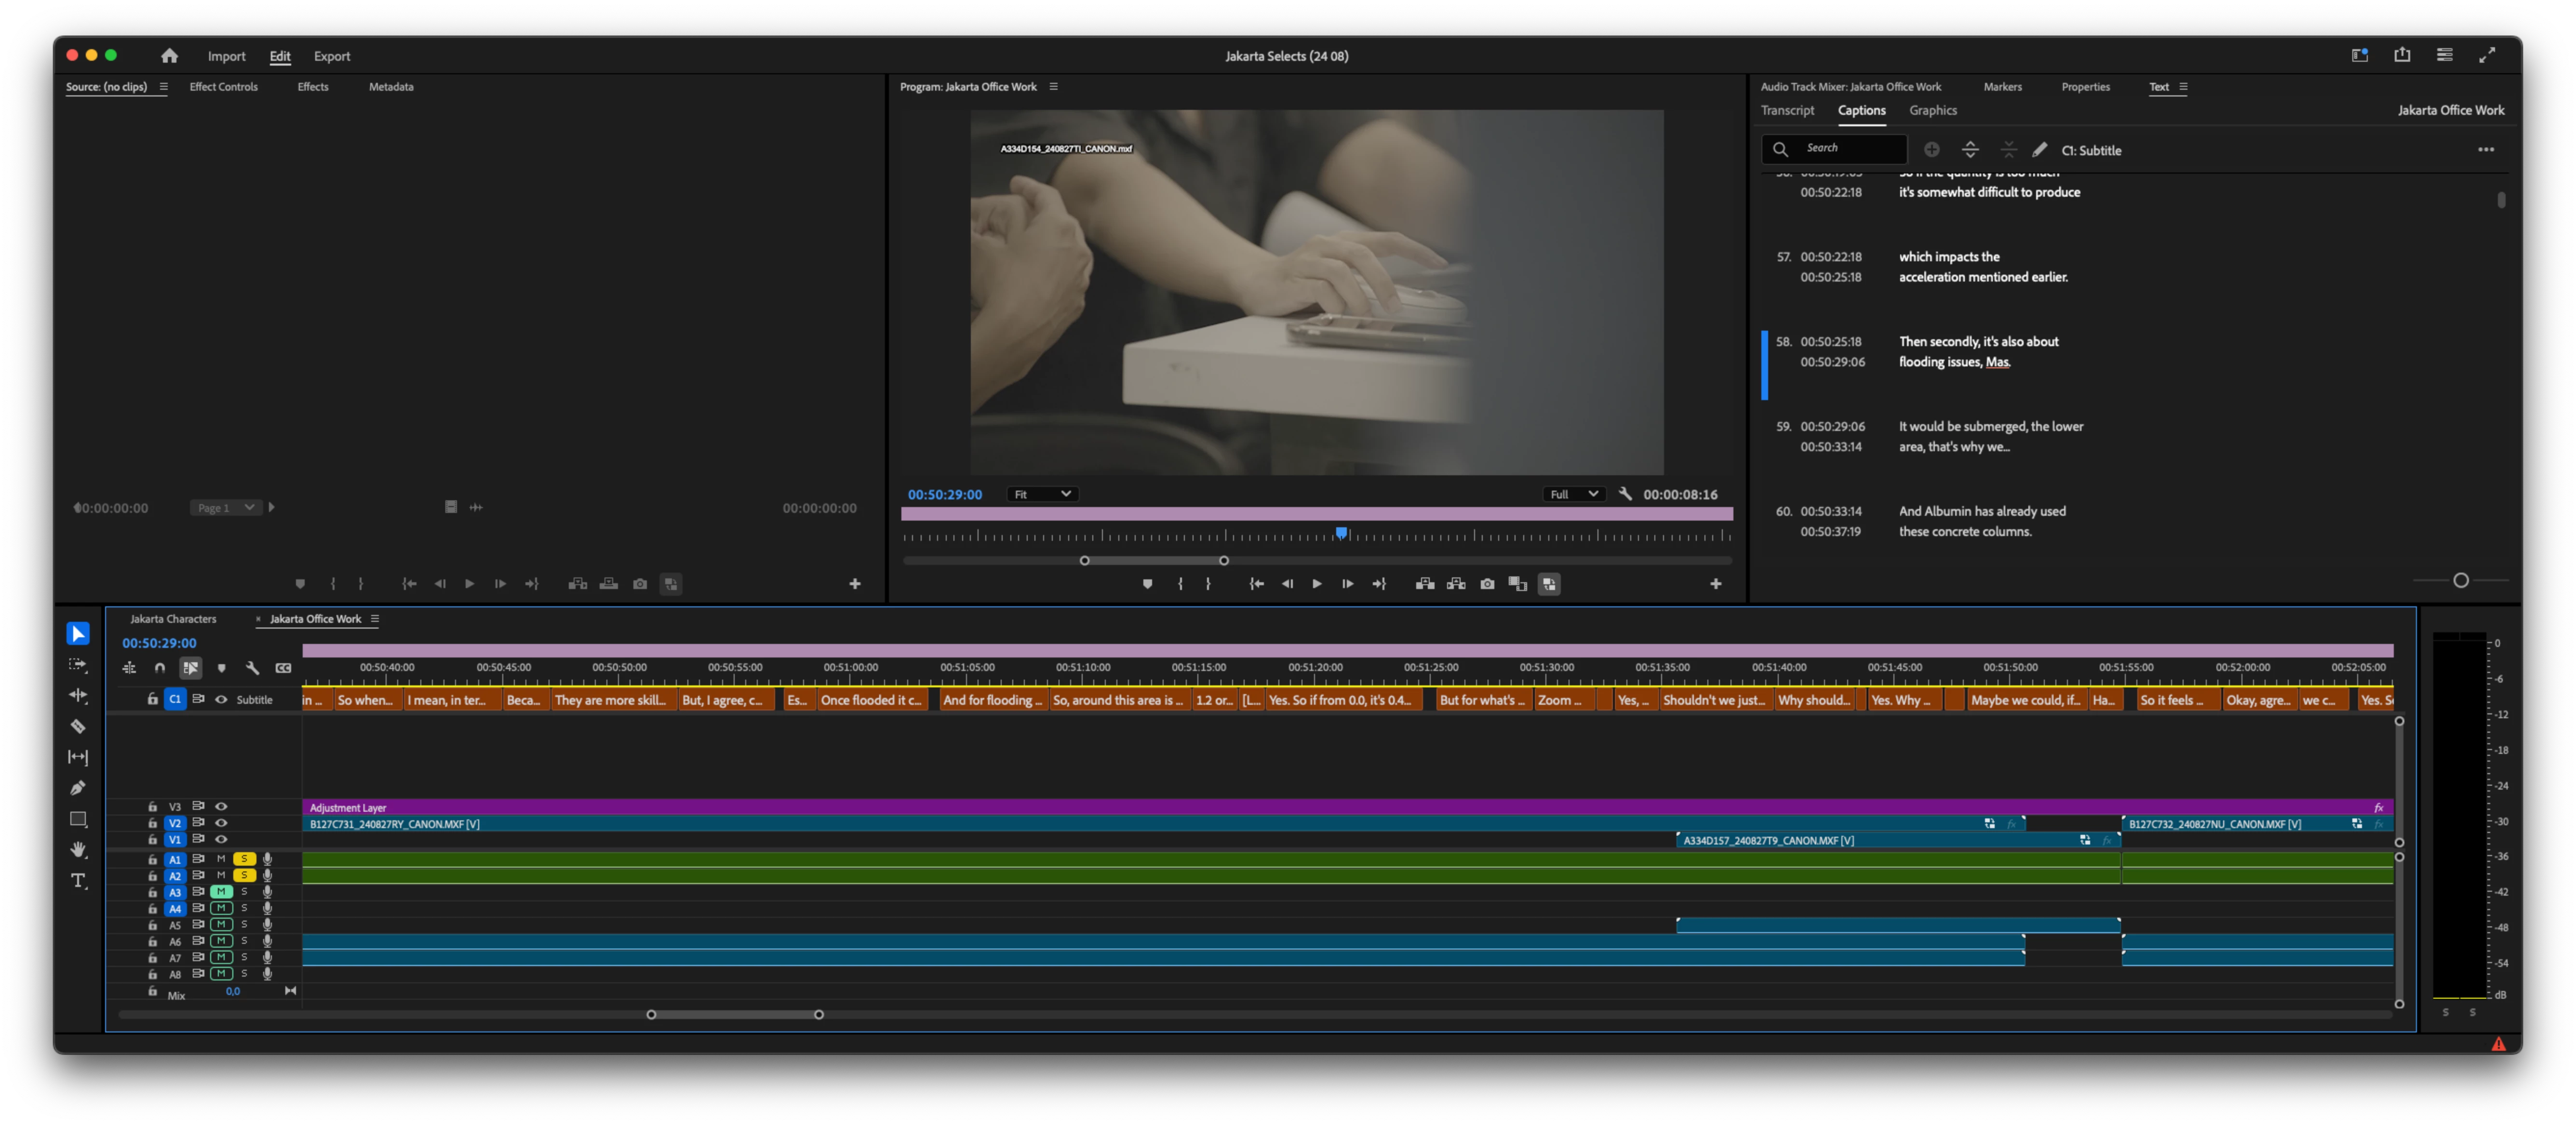Select the Hand tool
Screen dimensions: 2576x1125
coord(78,850)
